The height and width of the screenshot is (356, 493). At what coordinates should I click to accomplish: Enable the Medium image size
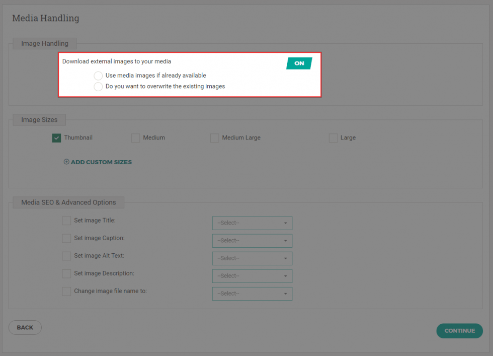(x=135, y=137)
